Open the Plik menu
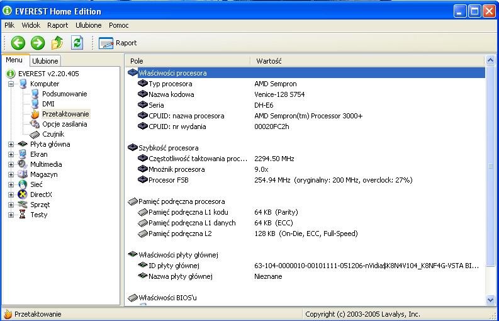499x321 pixels. pyautogui.click(x=9, y=25)
